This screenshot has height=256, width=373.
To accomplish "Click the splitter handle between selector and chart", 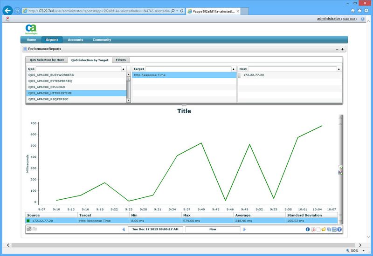I will 184,105.
